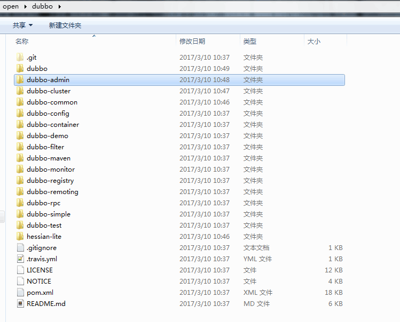Click the dubbo folder icon
The image size is (400, 322).
tap(20, 69)
